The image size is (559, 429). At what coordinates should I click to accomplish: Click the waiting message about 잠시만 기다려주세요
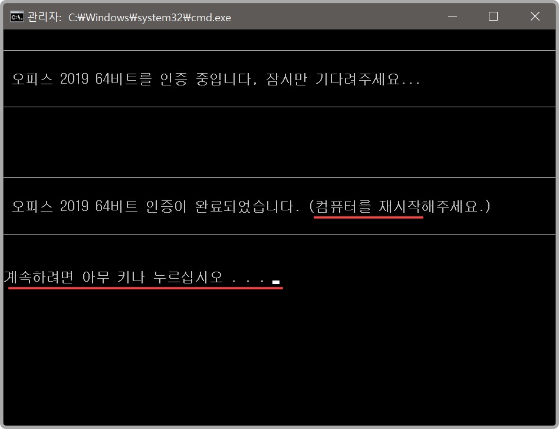tap(342, 79)
